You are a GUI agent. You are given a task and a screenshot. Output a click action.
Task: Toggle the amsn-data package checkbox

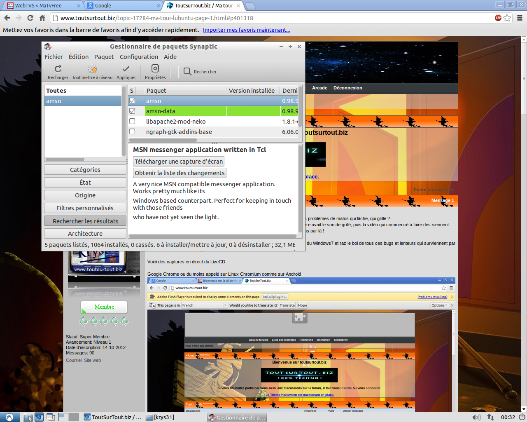pyautogui.click(x=132, y=111)
